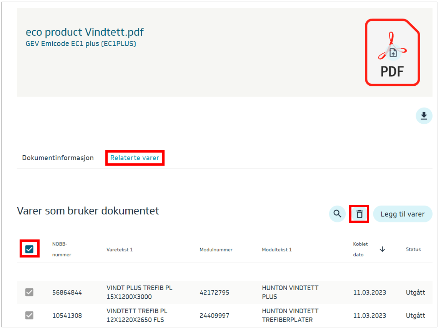Open eco product Vindtett.pdf title link

[85, 32]
